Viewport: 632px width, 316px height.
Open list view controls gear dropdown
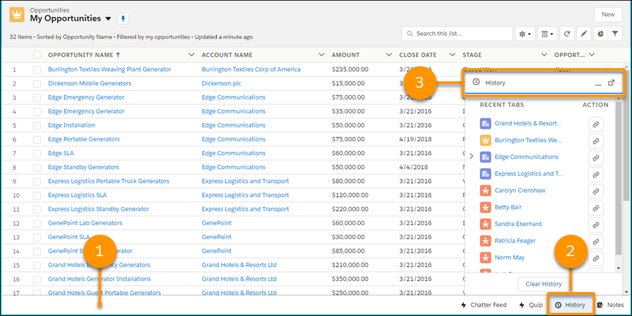[525, 34]
